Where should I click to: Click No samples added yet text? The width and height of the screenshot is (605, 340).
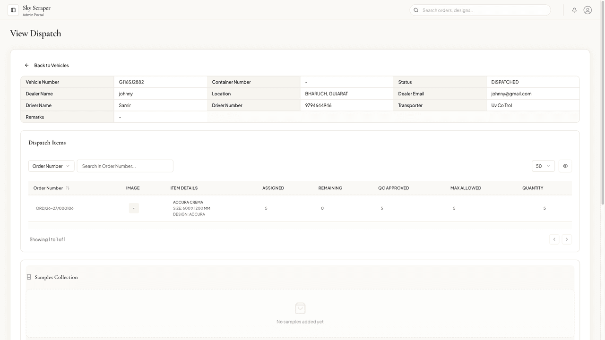[x=300, y=322]
